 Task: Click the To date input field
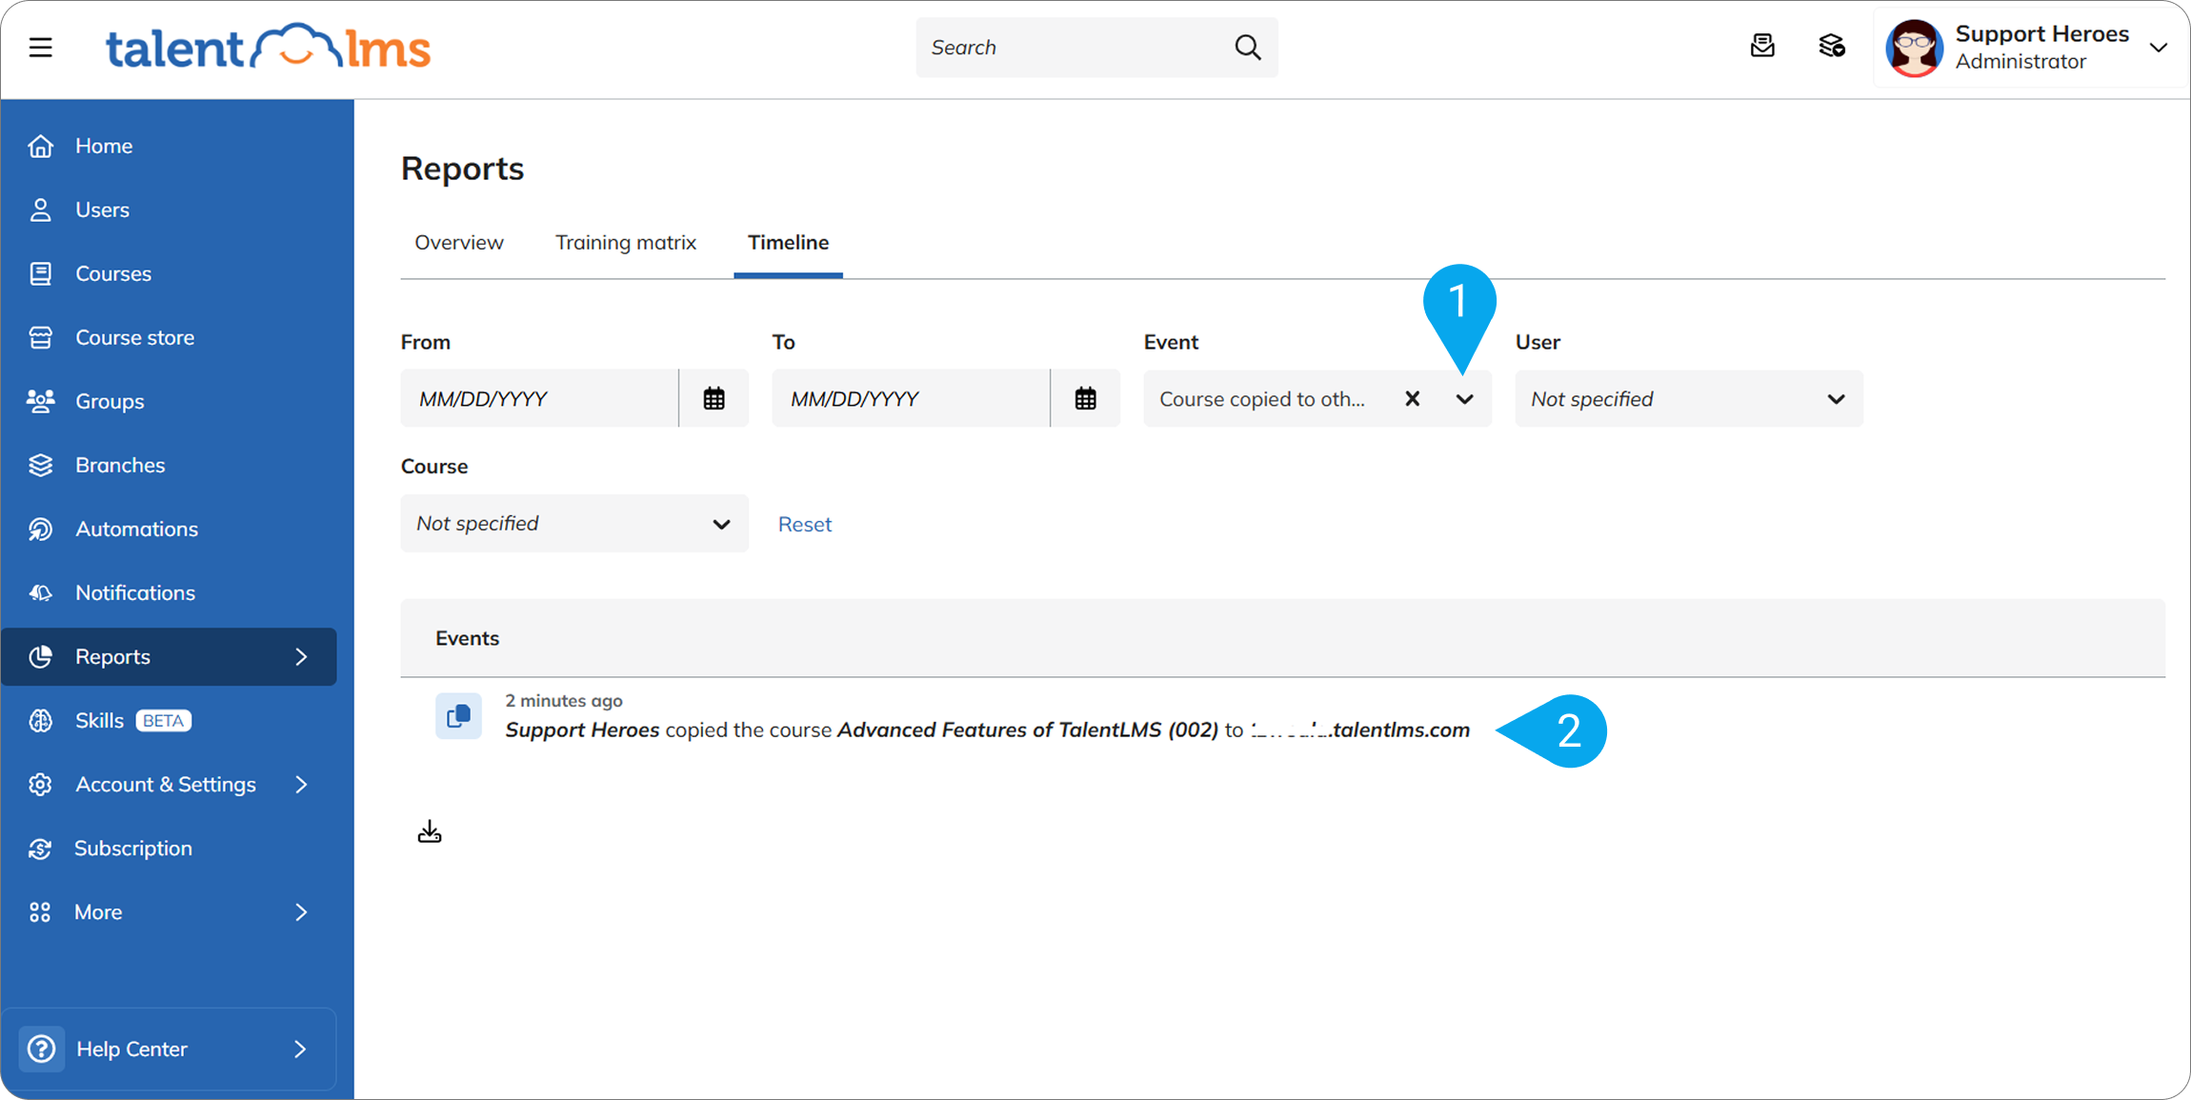pos(910,398)
